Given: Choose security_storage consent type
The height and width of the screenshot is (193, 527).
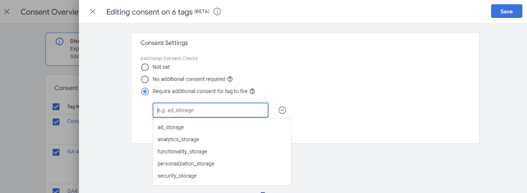Looking at the screenshot, I should (177, 176).
